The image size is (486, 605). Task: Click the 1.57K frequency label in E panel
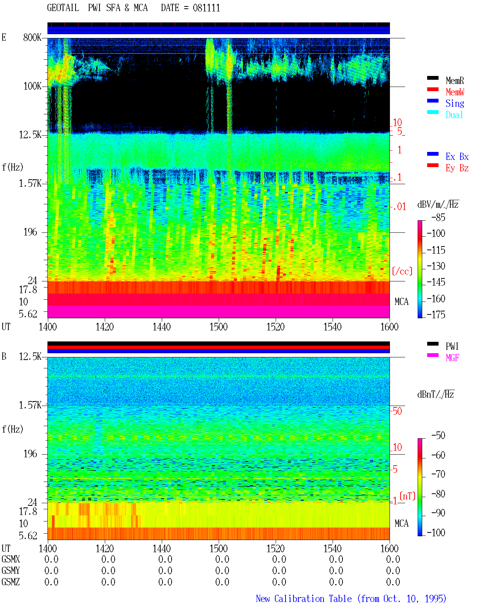coord(30,183)
